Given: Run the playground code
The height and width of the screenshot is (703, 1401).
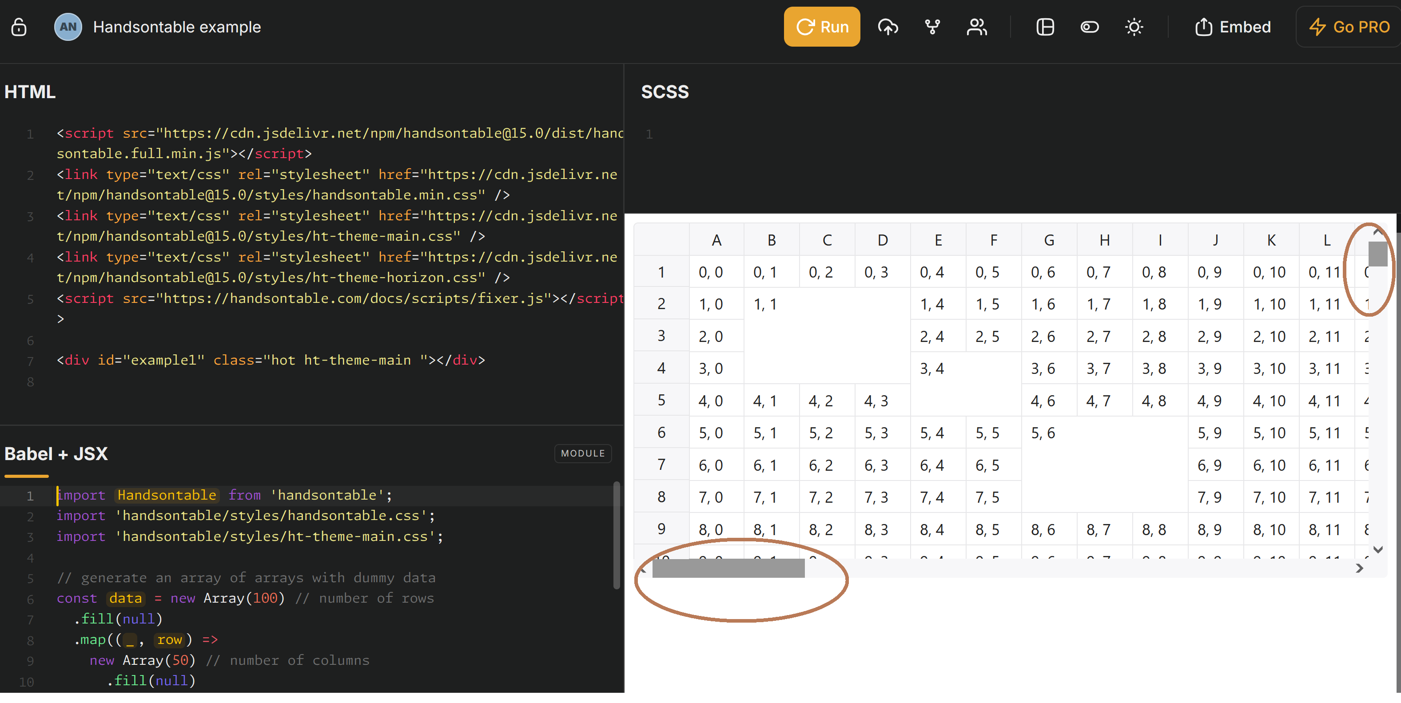Looking at the screenshot, I should click(x=822, y=27).
